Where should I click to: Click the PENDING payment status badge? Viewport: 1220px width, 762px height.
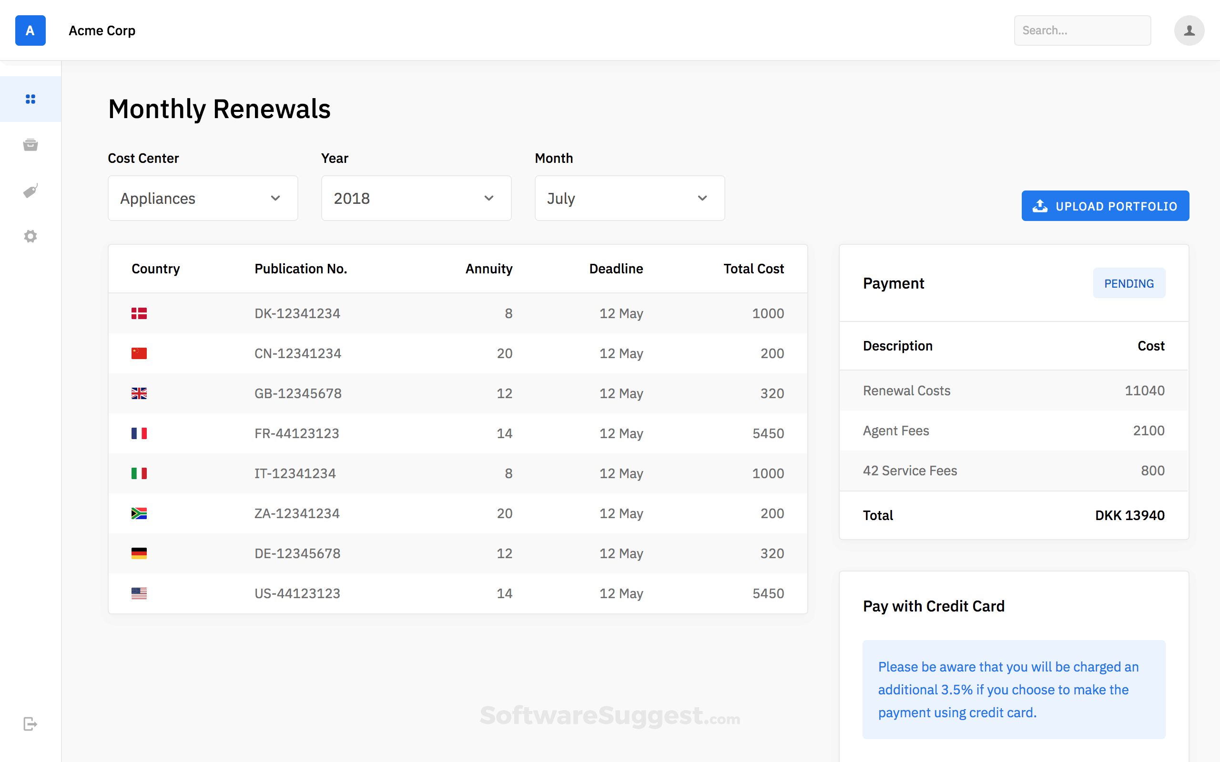tap(1129, 283)
